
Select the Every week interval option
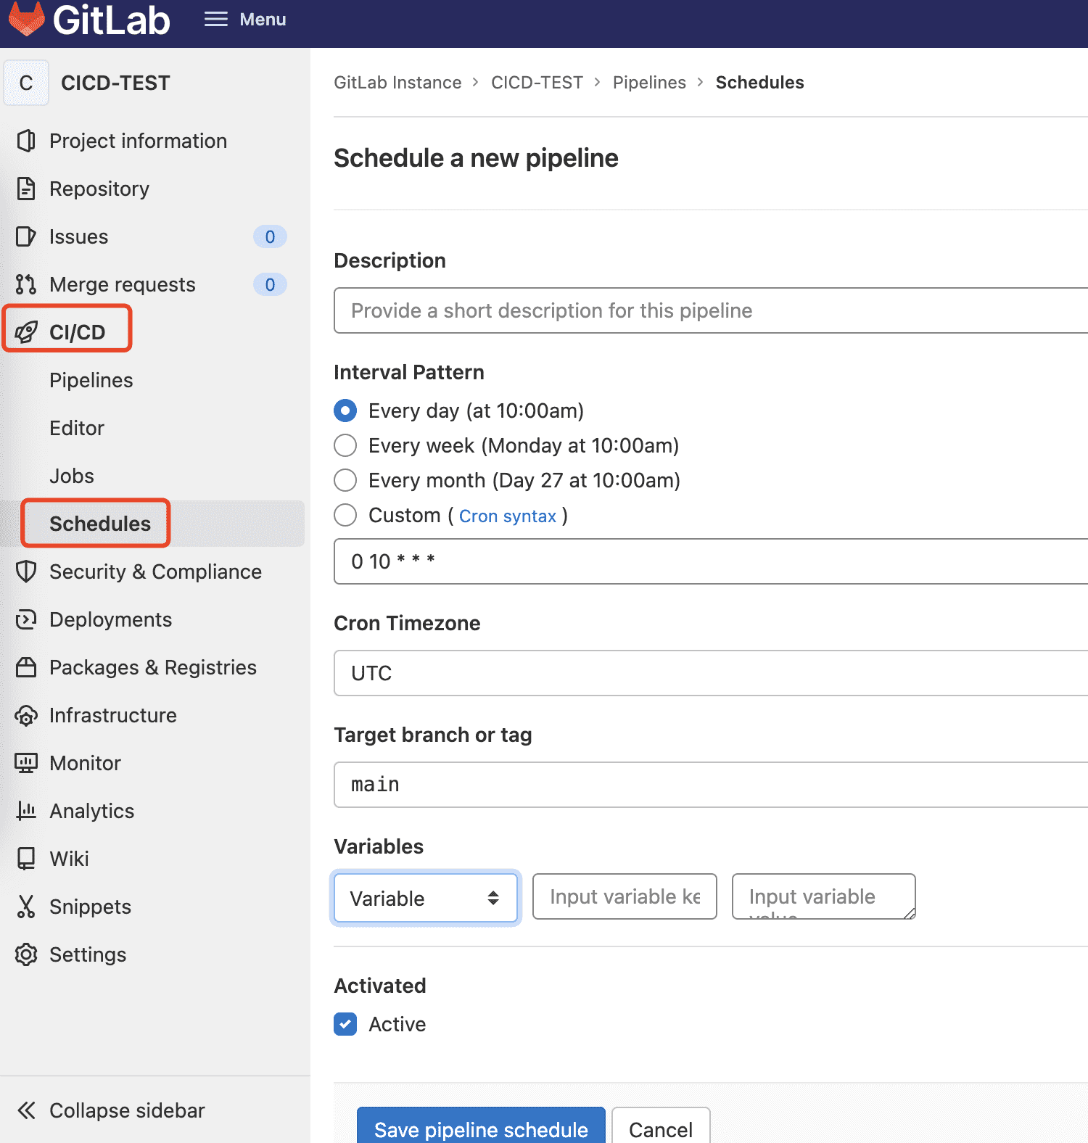point(345,445)
